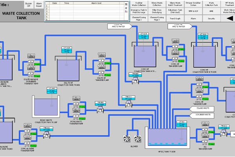
Task: Open lower EQ transfer pump
Action: [x=205, y=142]
